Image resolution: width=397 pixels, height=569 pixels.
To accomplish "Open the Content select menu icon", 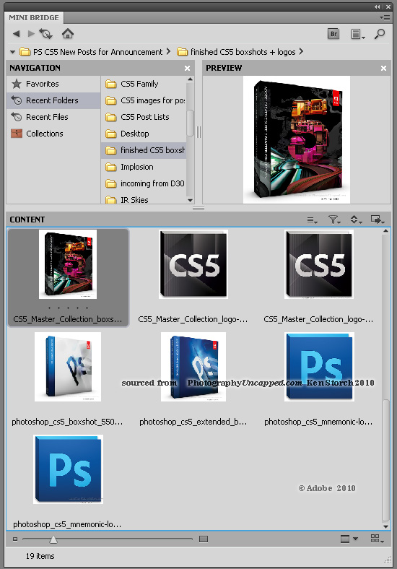I will click(312, 220).
